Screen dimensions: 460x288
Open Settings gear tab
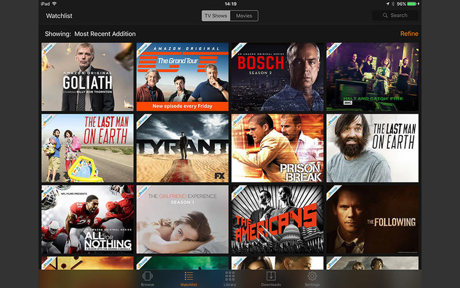312,278
